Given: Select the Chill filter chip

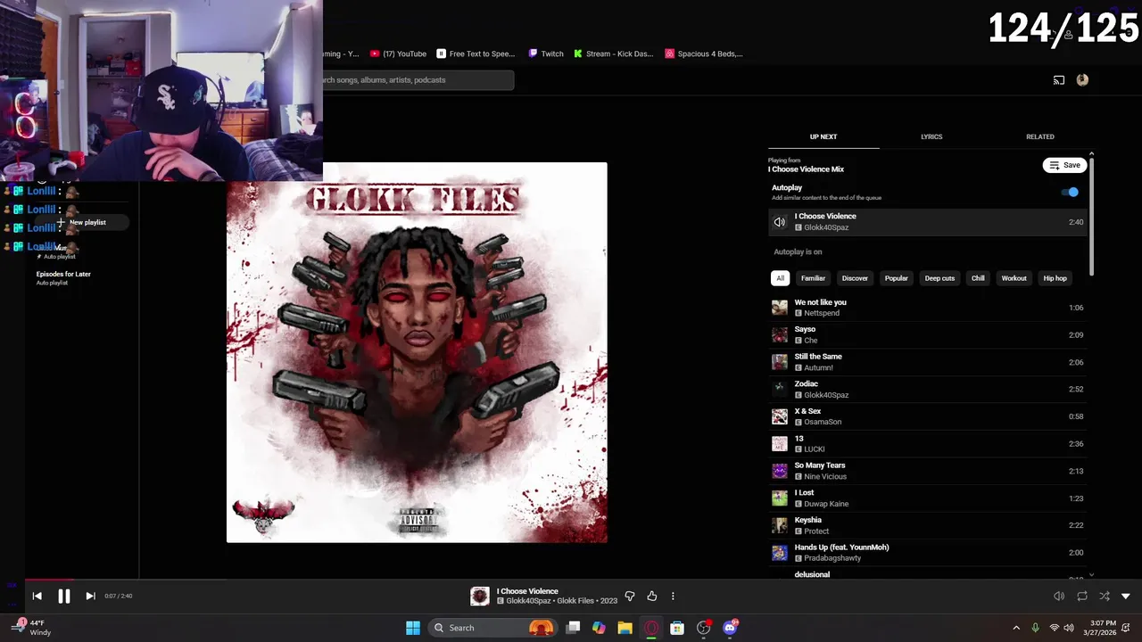Looking at the screenshot, I should click(x=978, y=278).
